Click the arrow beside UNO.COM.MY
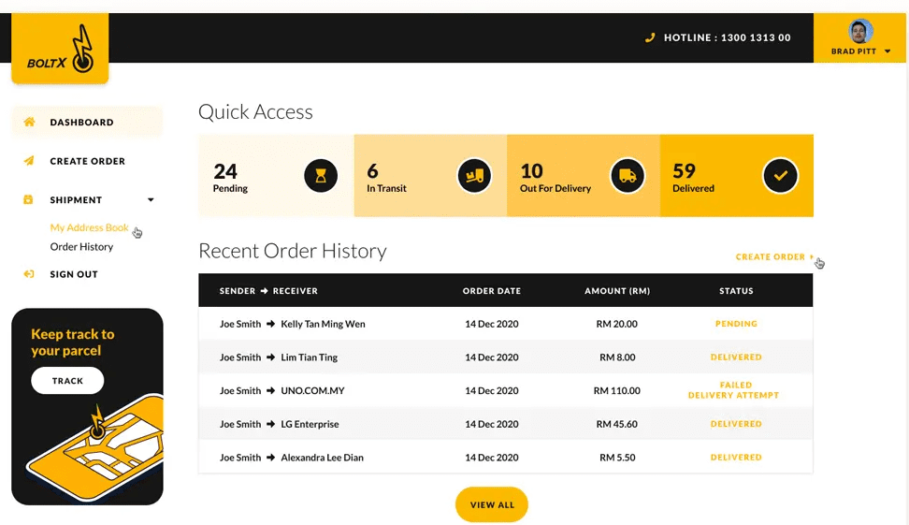The width and height of the screenshot is (909, 525). click(270, 390)
